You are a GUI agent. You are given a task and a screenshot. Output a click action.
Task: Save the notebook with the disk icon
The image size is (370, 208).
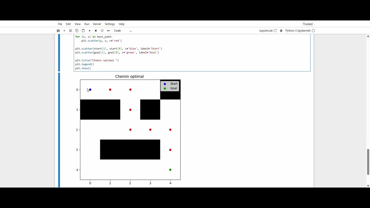[58, 31]
